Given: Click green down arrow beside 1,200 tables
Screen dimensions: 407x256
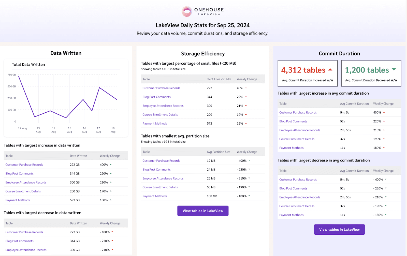Looking at the screenshot, I should [394, 69].
